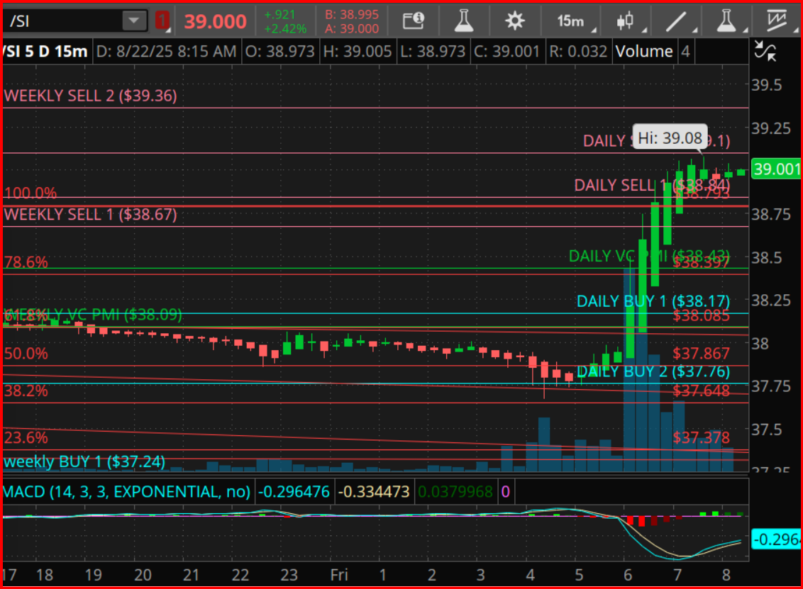Click the weekly BUY 1 ($37.24) label
The image size is (803, 589).
point(84,461)
